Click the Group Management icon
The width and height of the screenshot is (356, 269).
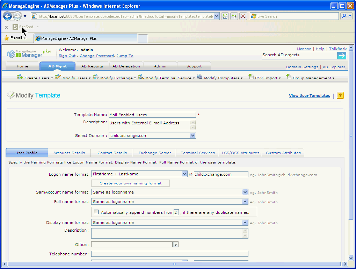tap(288, 77)
